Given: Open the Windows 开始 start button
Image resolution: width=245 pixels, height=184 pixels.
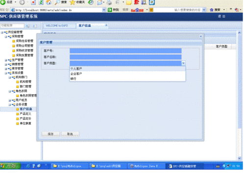Looking at the screenshot, I should (10, 166).
